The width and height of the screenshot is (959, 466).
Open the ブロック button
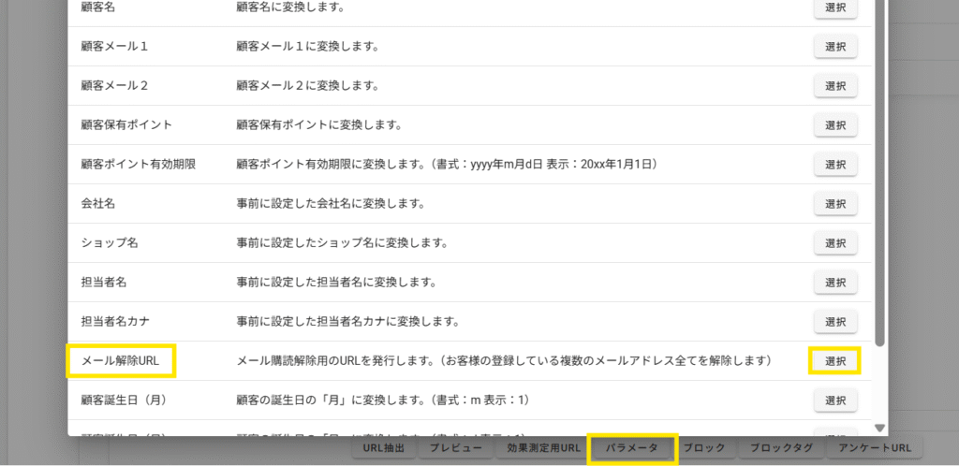click(x=704, y=449)
